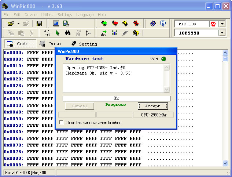Open the Edit menu
The width and height of the screenshot is (232, 177).
(17, 15)
